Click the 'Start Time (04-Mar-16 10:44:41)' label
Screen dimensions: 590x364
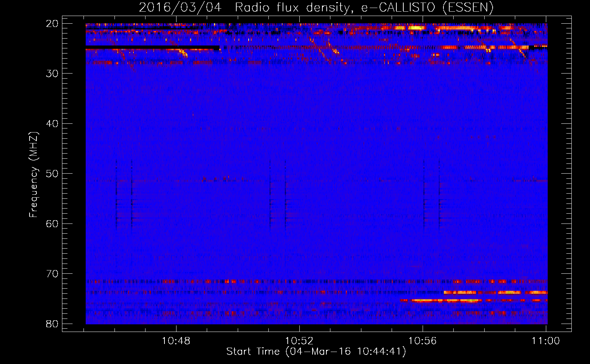316,352
